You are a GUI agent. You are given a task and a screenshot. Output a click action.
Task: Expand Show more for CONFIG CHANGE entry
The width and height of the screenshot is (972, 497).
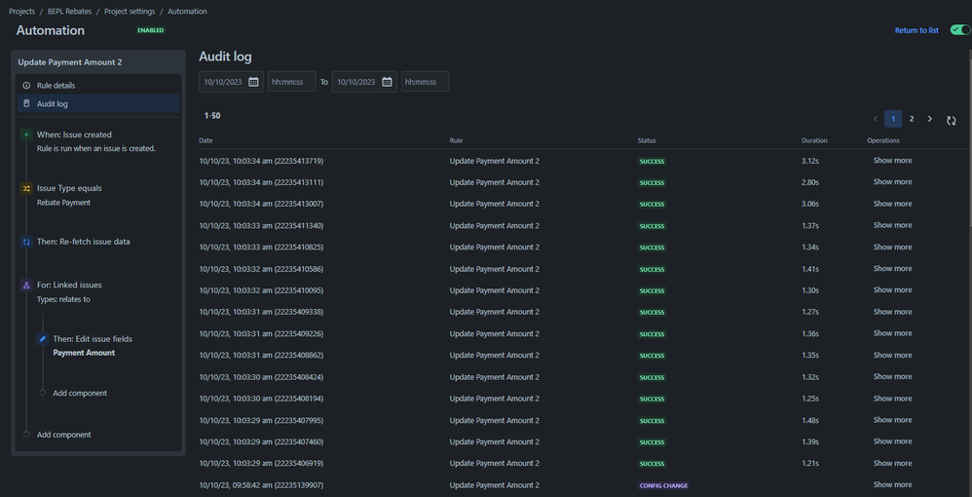[x=893, y=484]
